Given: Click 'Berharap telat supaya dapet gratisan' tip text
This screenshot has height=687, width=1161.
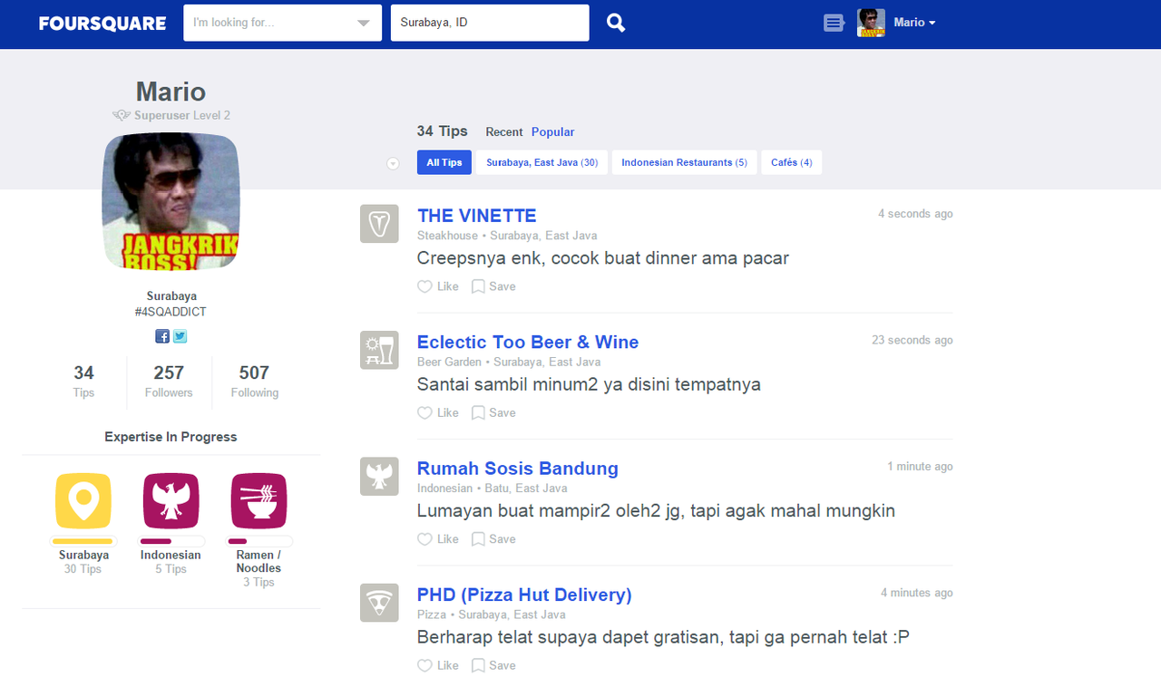Looking at the screenshot, I should point(663,637).
